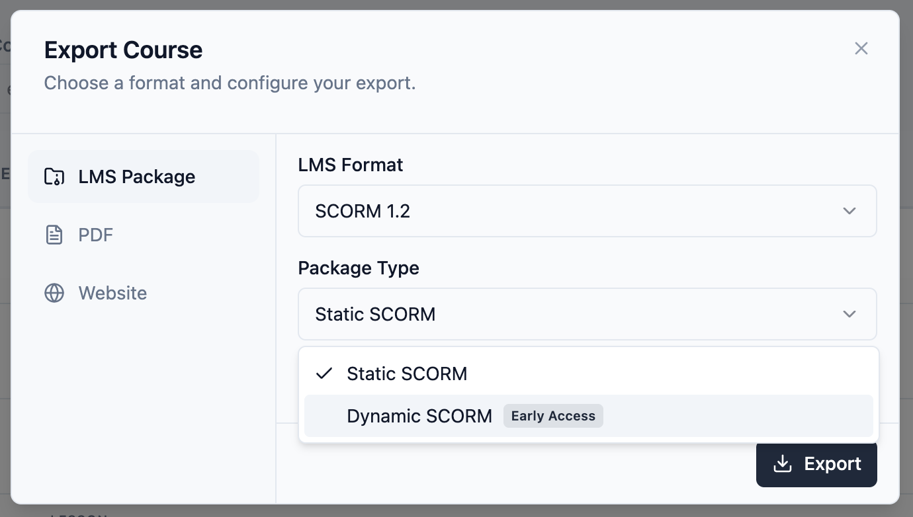The height and width of the screenshot is (517, 913).
Task: Click the Website globe icon
Action: pyautogui.click(x=54, y=293)
